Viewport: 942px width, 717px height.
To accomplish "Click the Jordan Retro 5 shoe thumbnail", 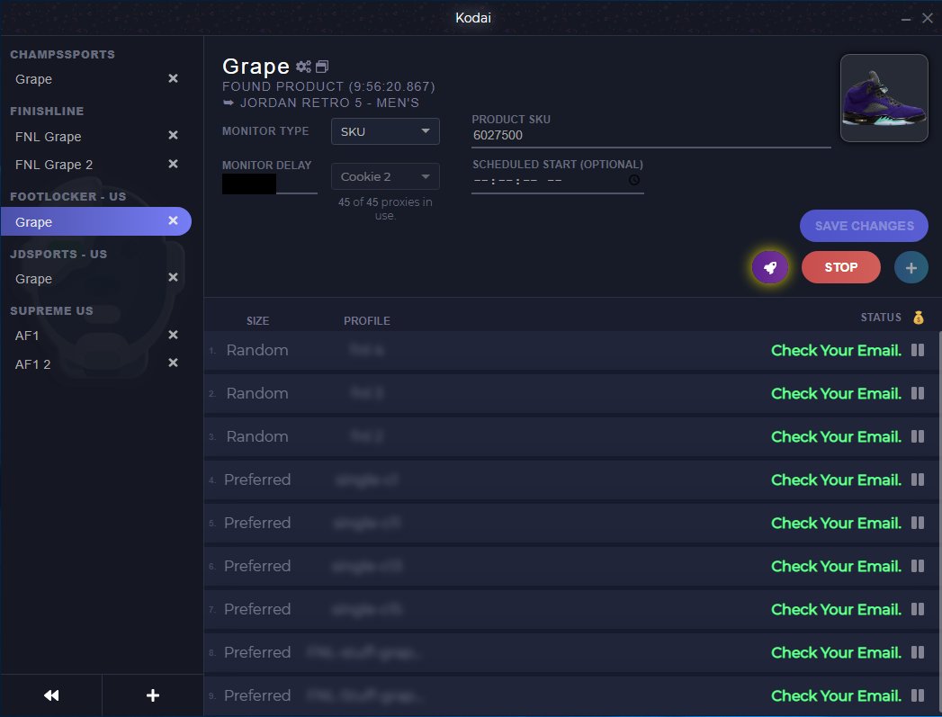I will click(x=884, y=98).
